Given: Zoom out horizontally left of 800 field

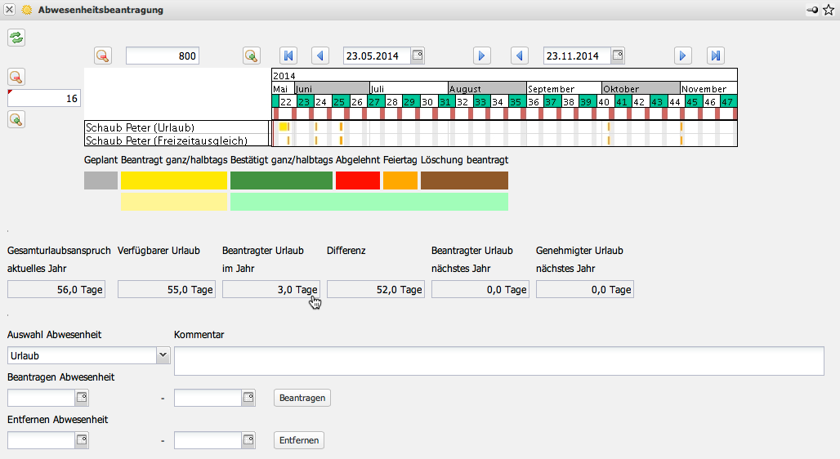Looking at the screenshot, I should [102, 56].
